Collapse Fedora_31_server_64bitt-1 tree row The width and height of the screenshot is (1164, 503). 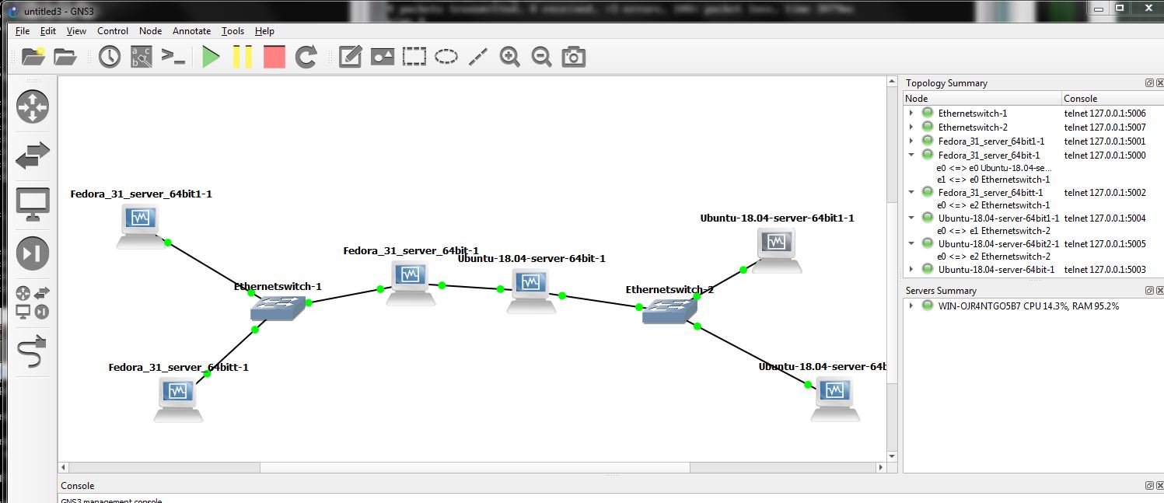(x=911, y=193)
